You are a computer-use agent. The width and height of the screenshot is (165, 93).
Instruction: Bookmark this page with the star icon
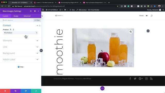(118, 6)
